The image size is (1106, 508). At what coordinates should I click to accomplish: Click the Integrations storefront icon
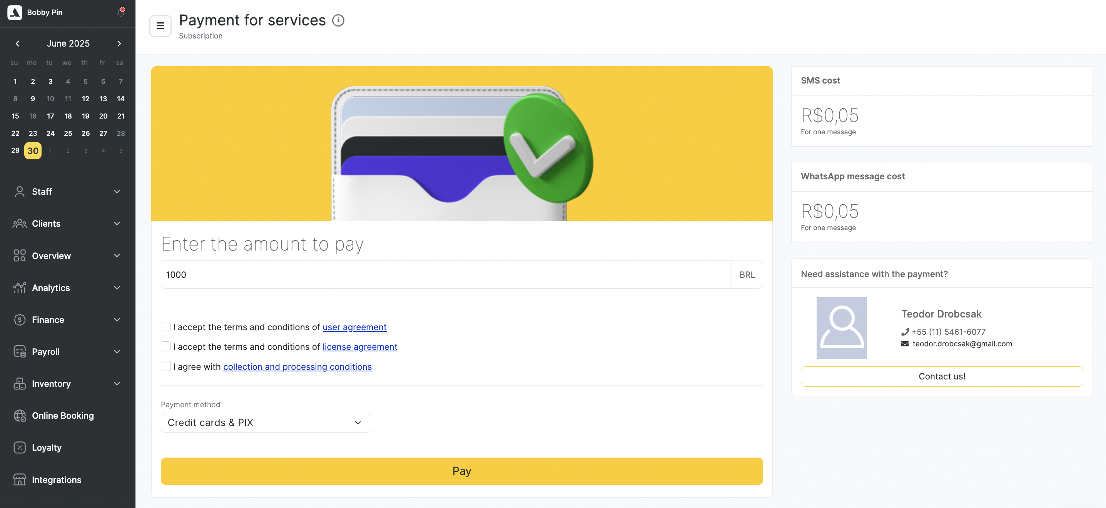coord(20,480)
